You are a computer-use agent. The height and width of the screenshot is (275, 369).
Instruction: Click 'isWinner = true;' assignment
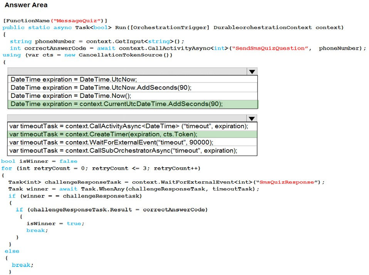[x=55, y=224]
